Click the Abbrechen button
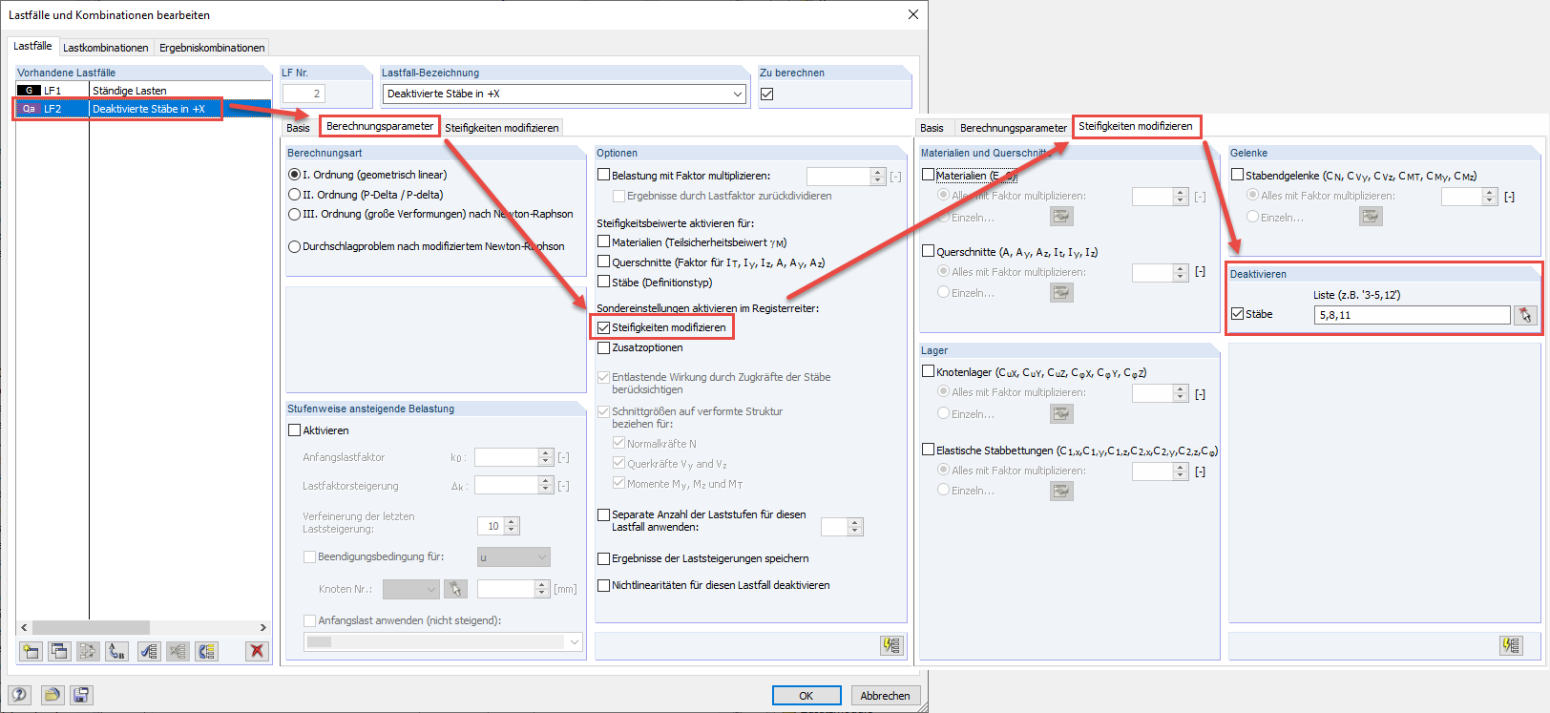Screen dimensions: 1550x713 tap(885, 696)
